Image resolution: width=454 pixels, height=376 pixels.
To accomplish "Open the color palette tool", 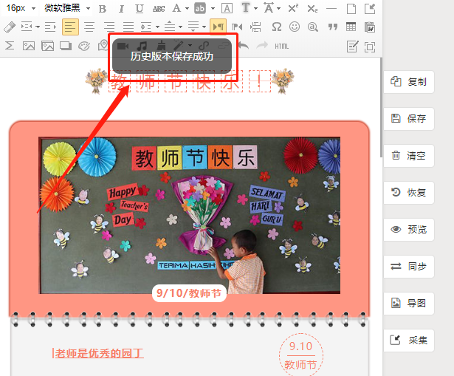I will pyautogui.click(x=84, y=46).
